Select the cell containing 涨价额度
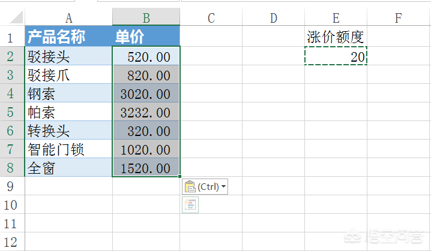 click(x=336, y=38)
